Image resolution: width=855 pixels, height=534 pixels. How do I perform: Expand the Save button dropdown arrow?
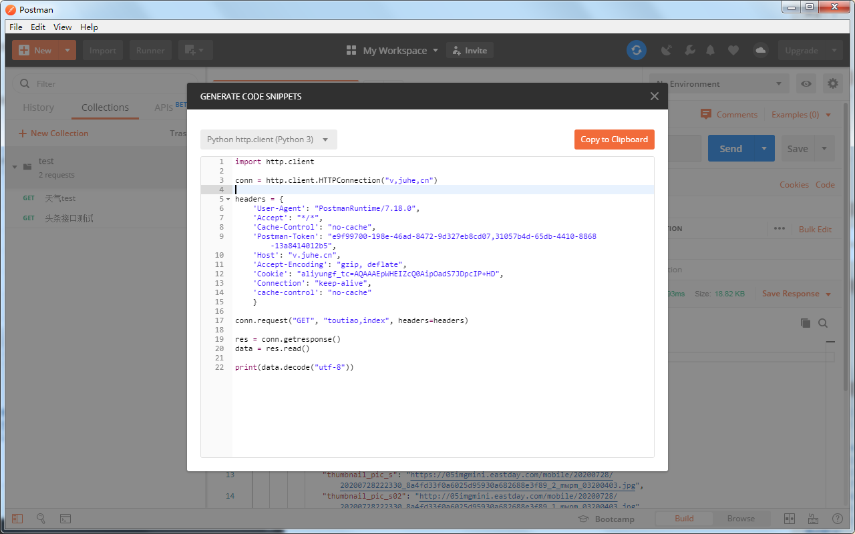tap(824, 149)
